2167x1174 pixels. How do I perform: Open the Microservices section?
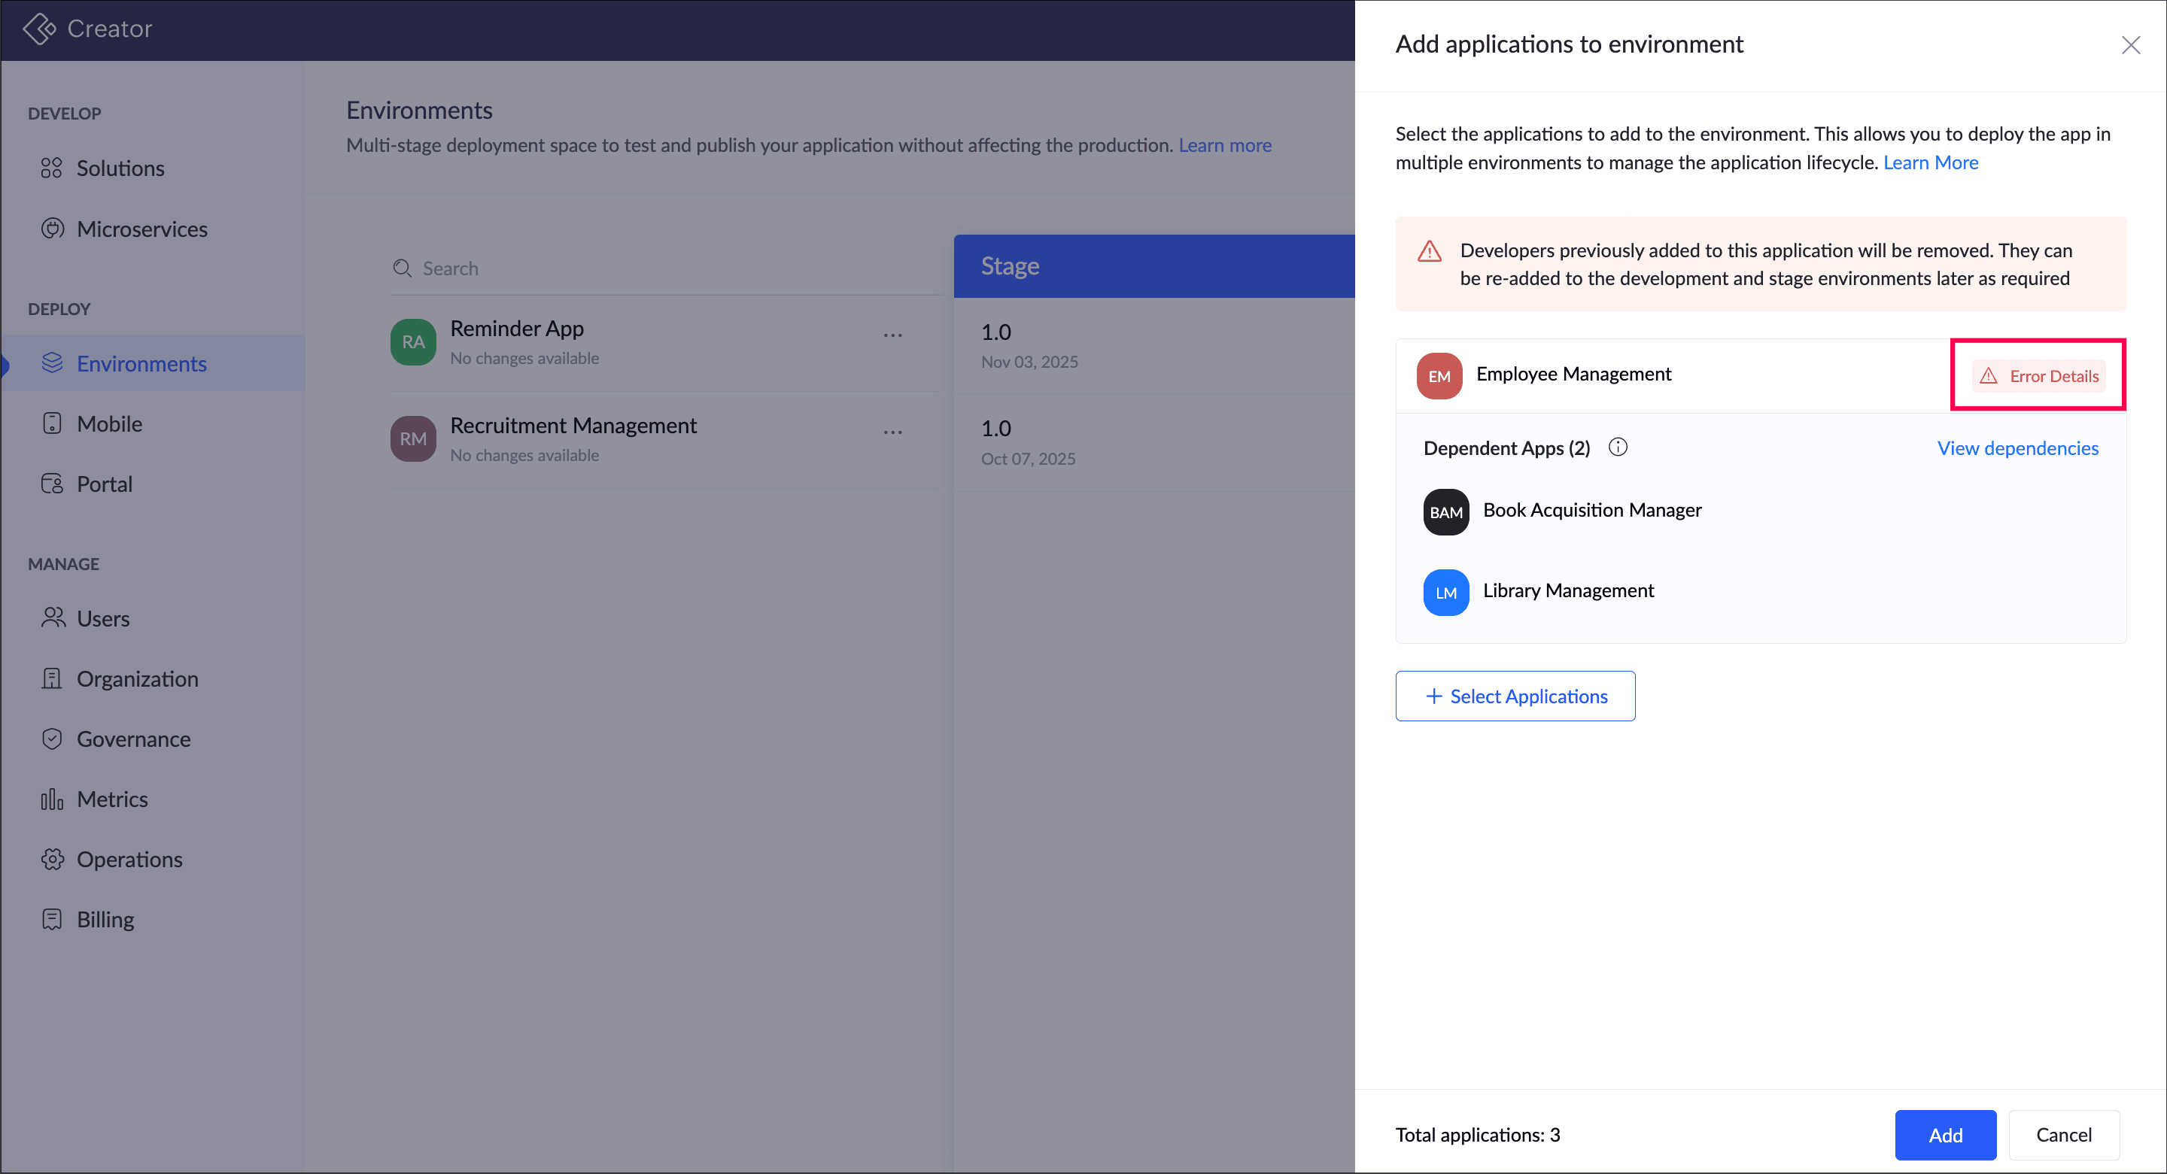[141, 229]
